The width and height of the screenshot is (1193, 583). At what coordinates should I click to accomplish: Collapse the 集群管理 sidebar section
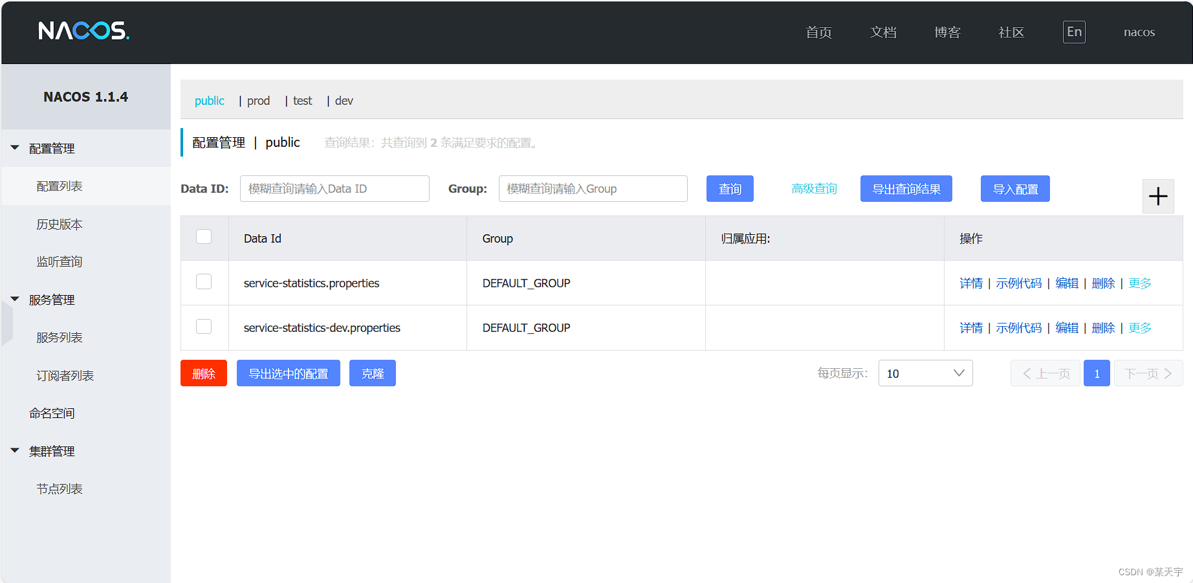[x=15, y=451]
